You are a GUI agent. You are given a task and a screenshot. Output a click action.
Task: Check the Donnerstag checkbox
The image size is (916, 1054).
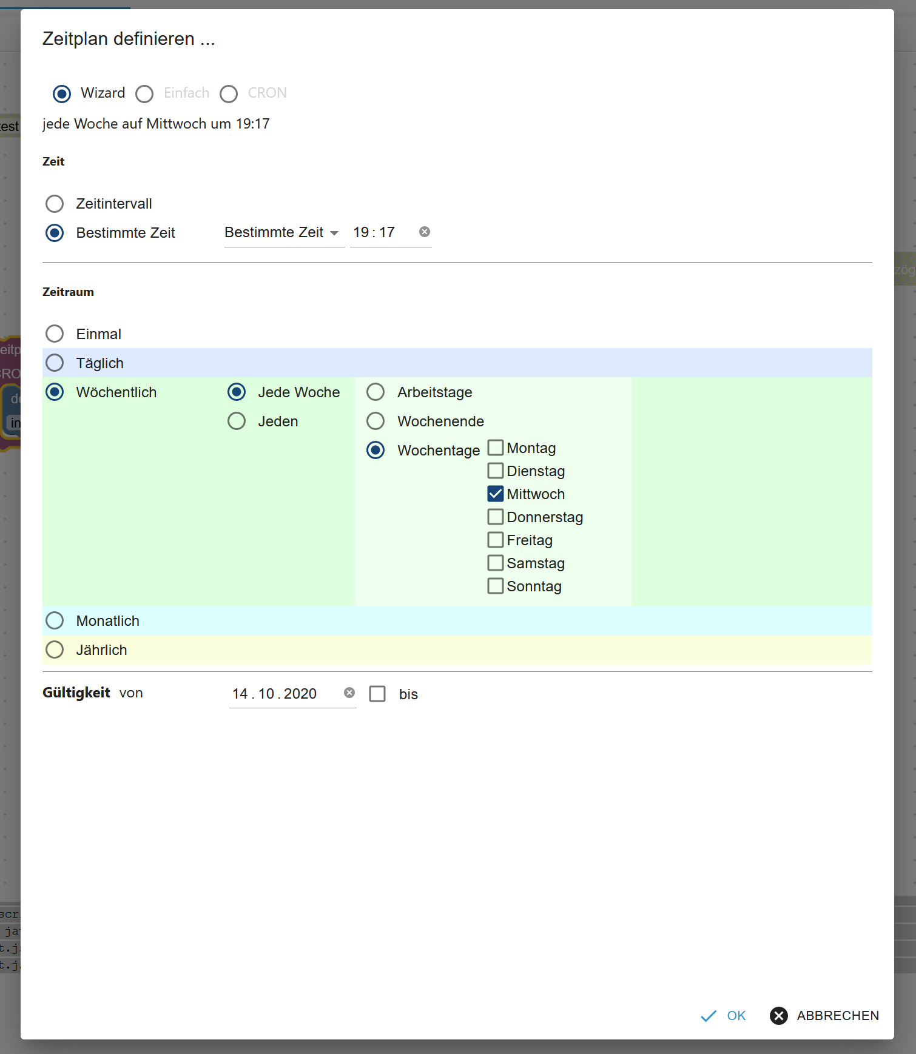[496, 517]
